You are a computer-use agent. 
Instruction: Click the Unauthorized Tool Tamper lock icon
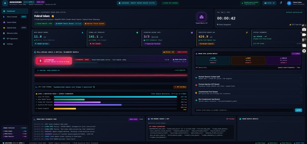(x=196, y=93)
